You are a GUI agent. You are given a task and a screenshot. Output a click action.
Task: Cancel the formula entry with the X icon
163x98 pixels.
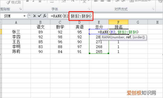[35, 16]
